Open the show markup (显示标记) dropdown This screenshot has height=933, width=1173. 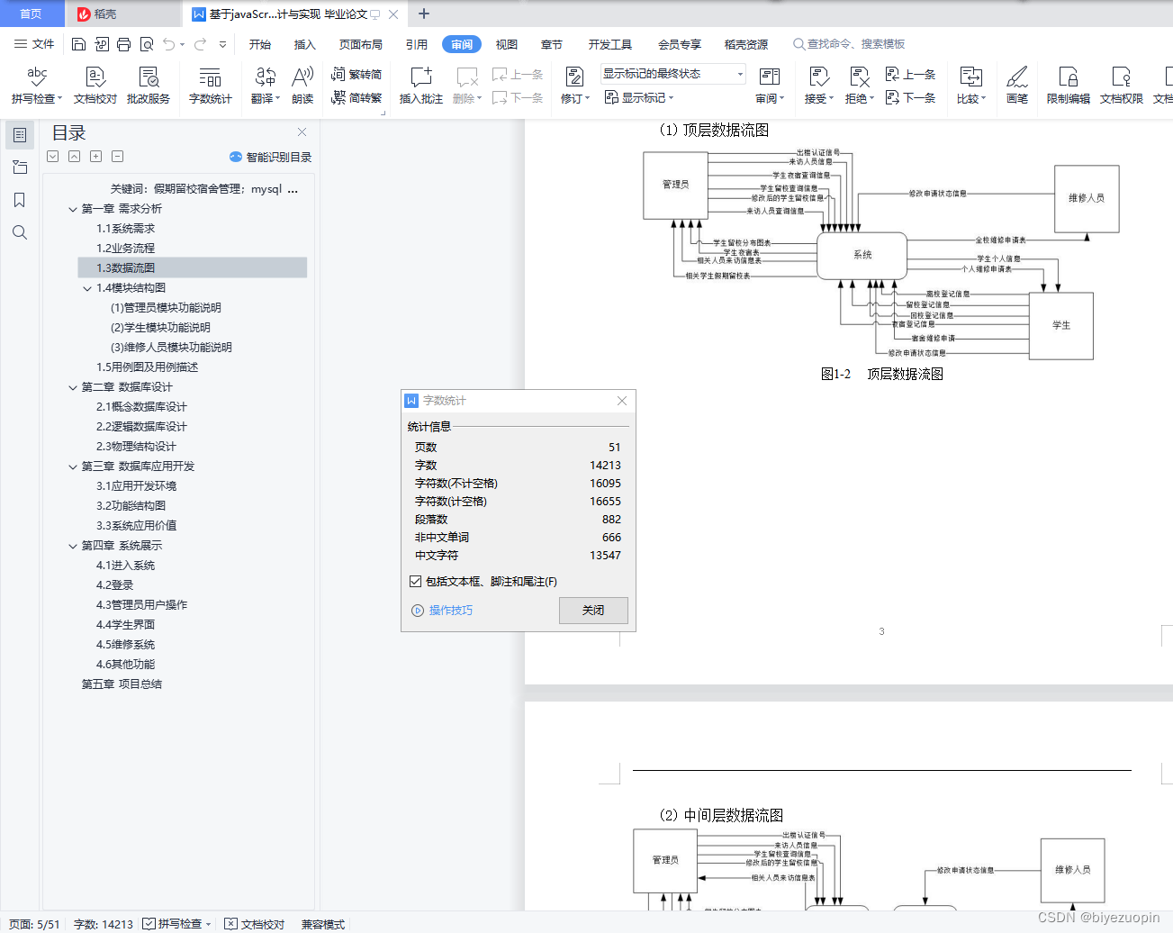point(638,97)
